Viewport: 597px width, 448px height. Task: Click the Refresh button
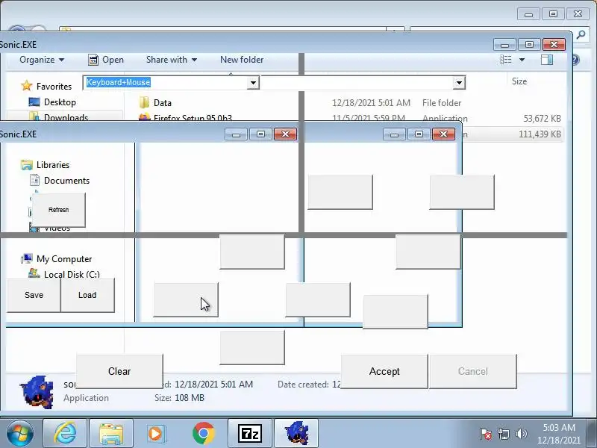(x=59, y=210)
